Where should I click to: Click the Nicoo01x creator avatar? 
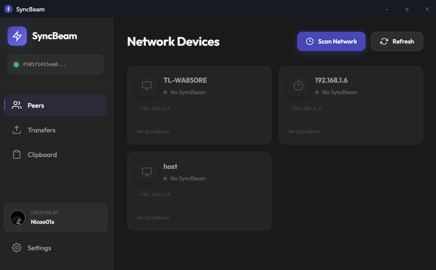click(x=18, y=218)
